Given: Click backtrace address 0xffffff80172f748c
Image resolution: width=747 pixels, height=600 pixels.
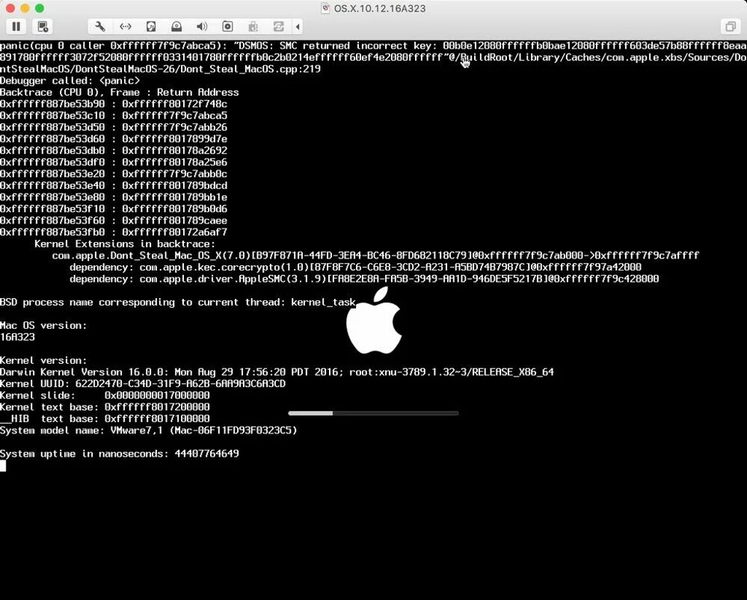Looking at the screenshot, I should pos(174,104).
